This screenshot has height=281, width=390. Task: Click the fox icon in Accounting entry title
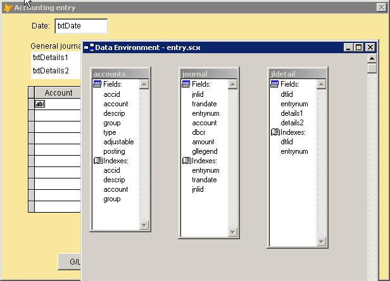8,8
